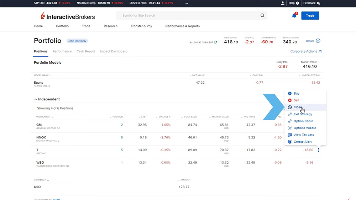Switch to Cash Report tab

pyautogui.click(x=85, y=51)
